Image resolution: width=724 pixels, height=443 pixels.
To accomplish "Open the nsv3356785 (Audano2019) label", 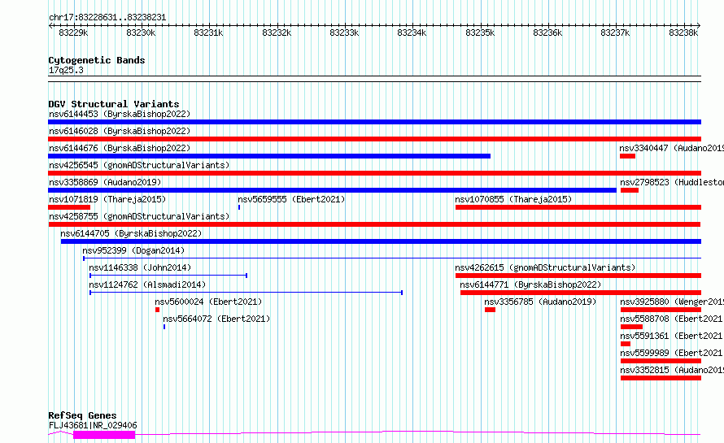I will (540, 302).
